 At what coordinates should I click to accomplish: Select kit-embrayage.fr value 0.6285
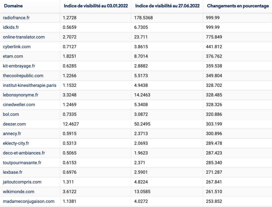pos(70,66)
